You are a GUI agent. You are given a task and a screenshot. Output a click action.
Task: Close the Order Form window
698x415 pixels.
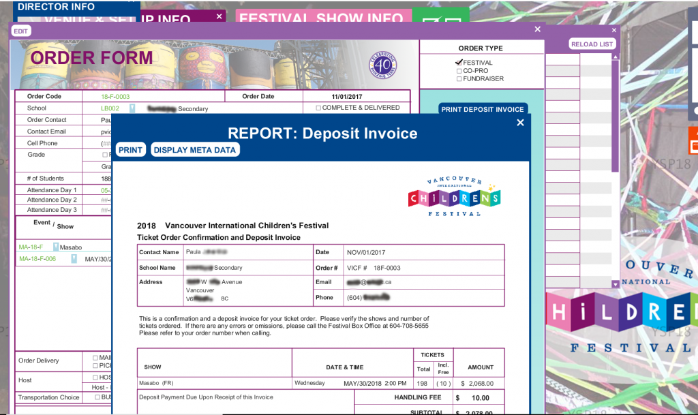538,29
